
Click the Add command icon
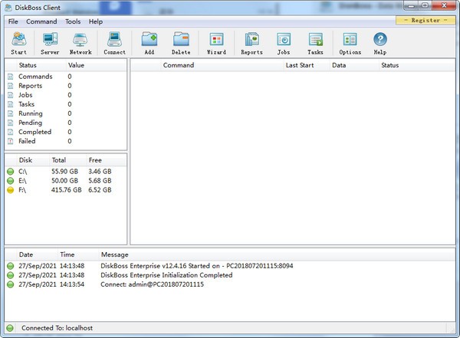[149, 43]
